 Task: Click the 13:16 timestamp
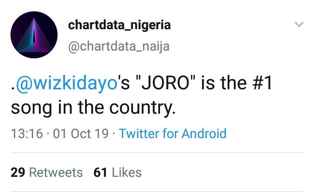26,133
